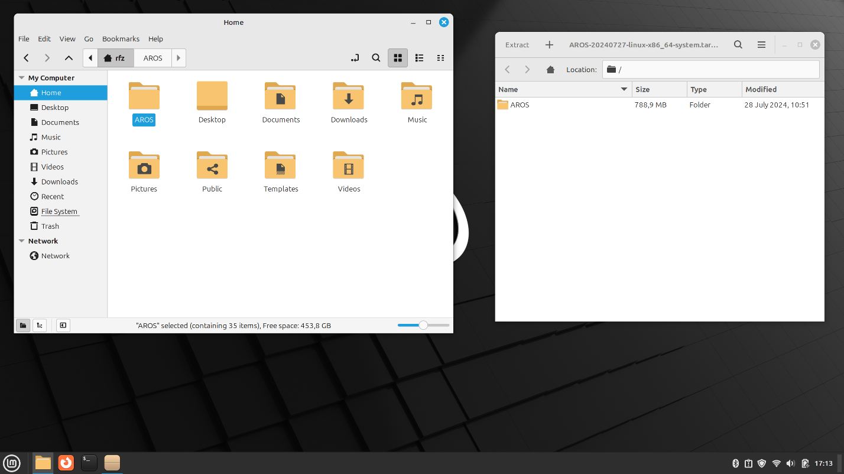Screen dimensions: 844x474
Task: Click the Extract button in archive manager
Action: 517,45
